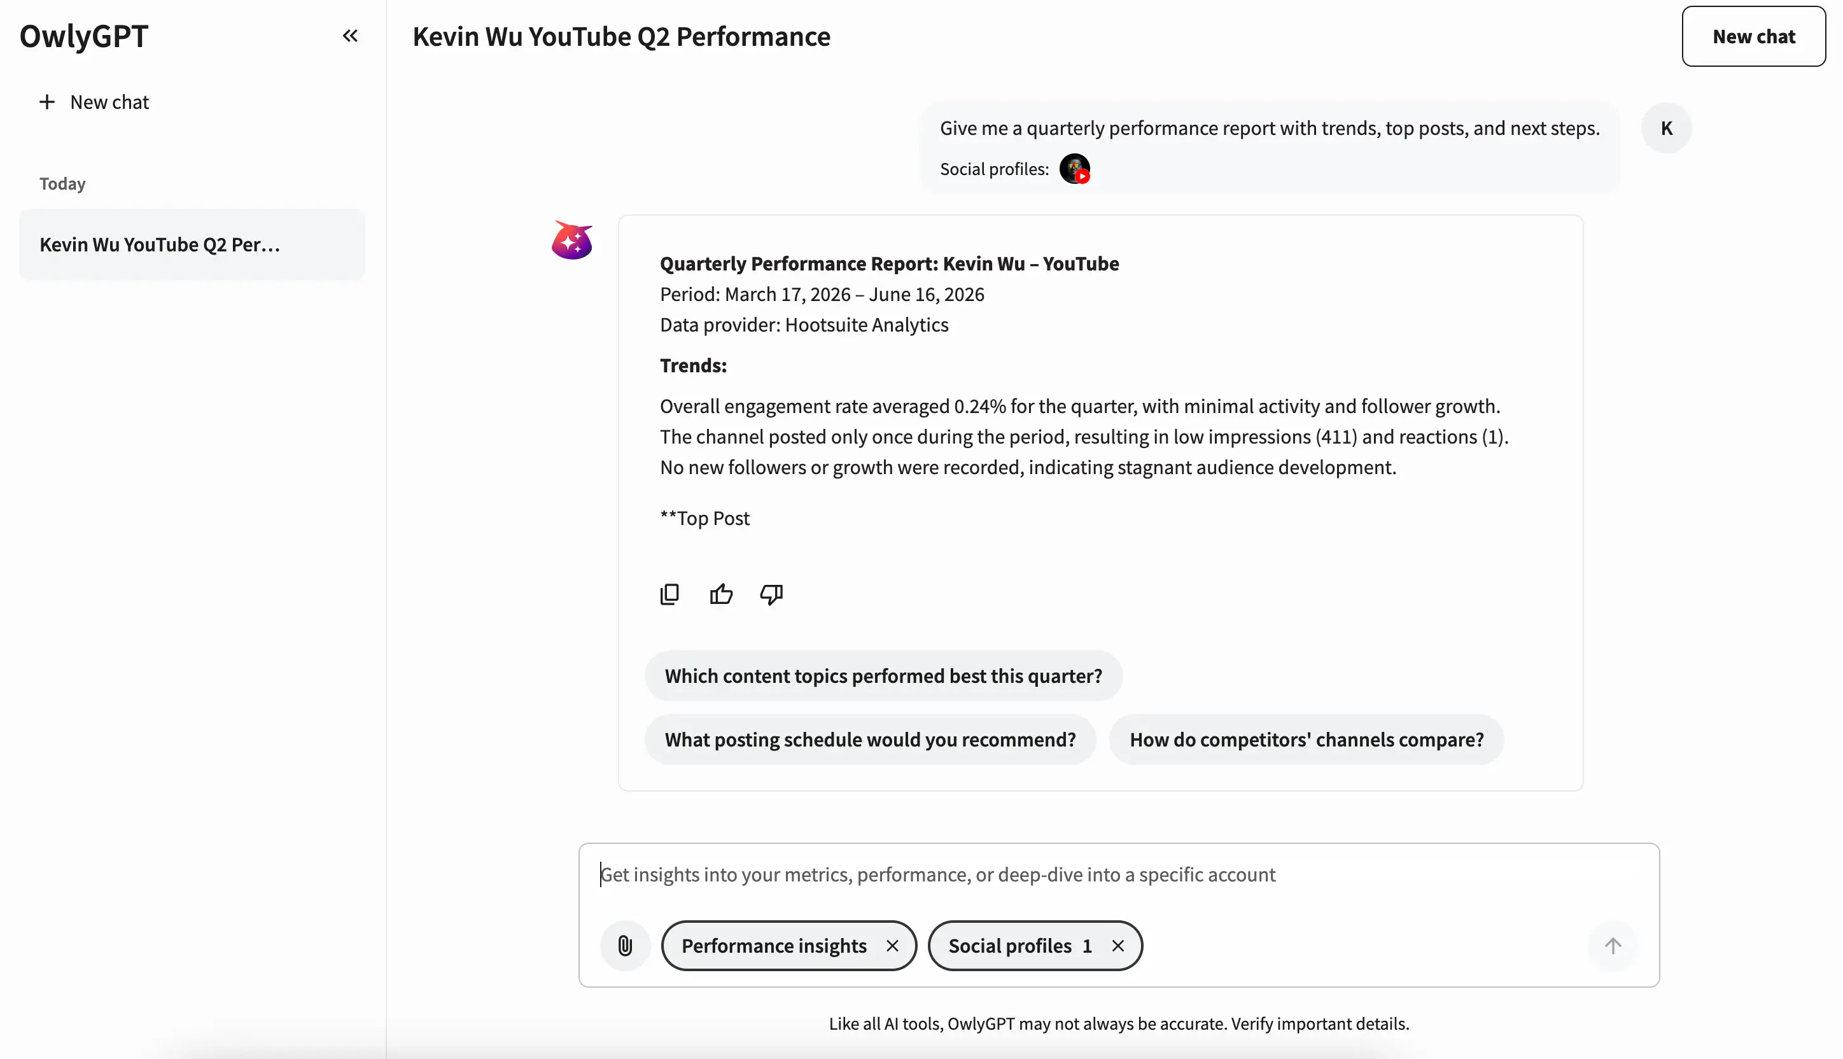1843x1059 pixels.
Task: Collapse the OwlyGPT sidebar
Action: coord(350,36)
